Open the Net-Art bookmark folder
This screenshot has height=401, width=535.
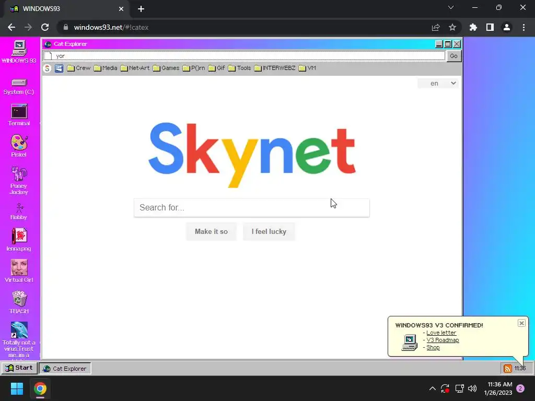135,68
